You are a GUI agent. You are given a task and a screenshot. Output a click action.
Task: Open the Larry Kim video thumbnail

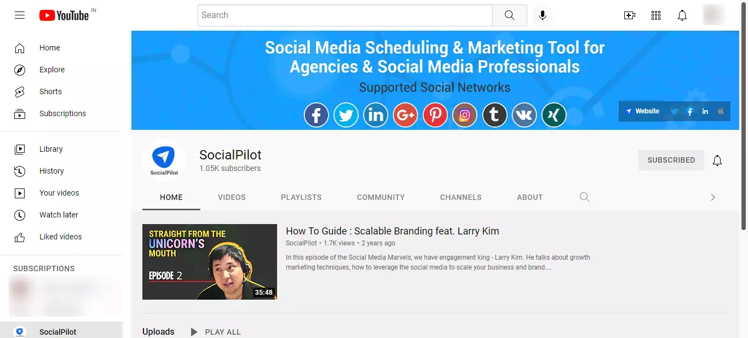(209, 261)
